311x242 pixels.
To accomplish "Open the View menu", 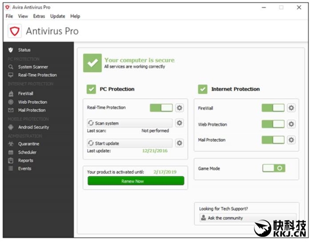I will [23, 16].
